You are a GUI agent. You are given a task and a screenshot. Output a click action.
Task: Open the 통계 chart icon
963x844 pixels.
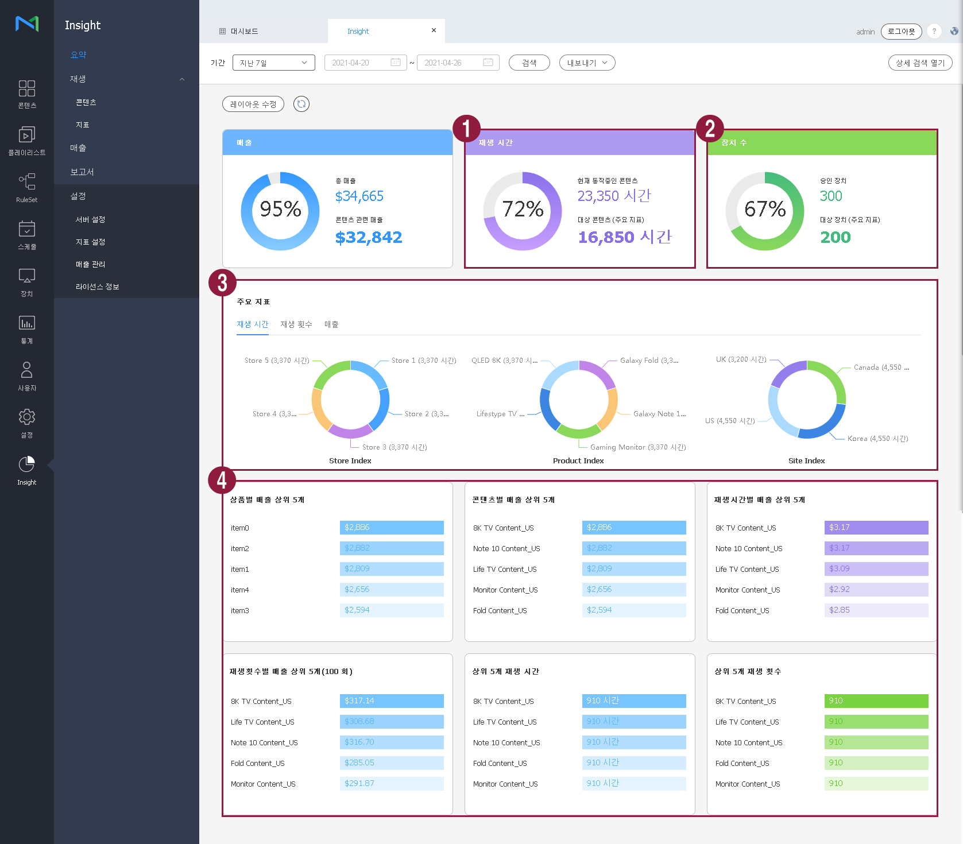(26, 329)
